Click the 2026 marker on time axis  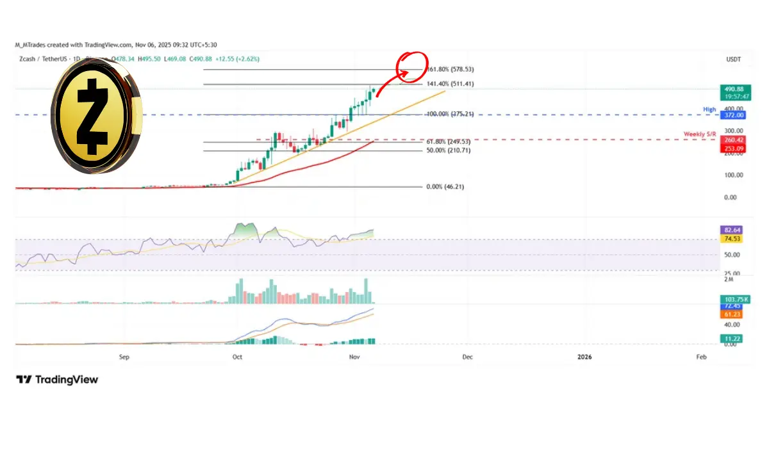[584, 357]
